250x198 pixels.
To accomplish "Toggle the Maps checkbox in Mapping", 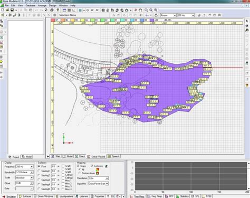I will click(x=78, y=166).
